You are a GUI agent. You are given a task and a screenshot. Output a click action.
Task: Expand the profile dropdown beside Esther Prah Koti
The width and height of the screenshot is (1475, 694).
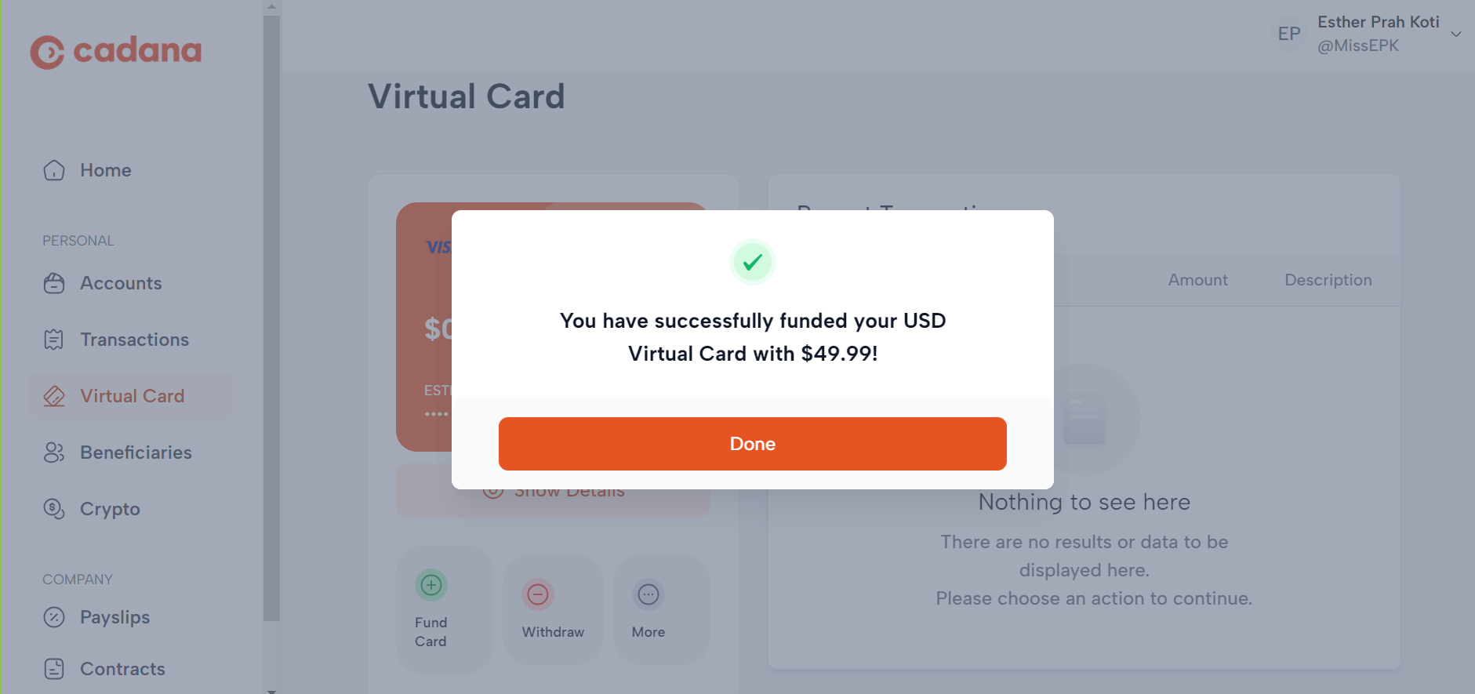click(x=1457, y=34)
